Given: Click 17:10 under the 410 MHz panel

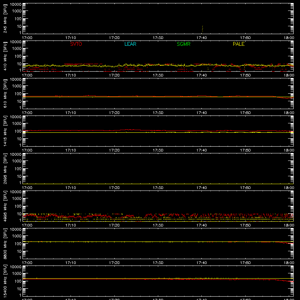Looking at the screenshot, I should [70, 75].
